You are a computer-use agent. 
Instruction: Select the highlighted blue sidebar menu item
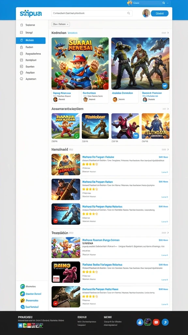pyautogui.click(x=31, y=40)
